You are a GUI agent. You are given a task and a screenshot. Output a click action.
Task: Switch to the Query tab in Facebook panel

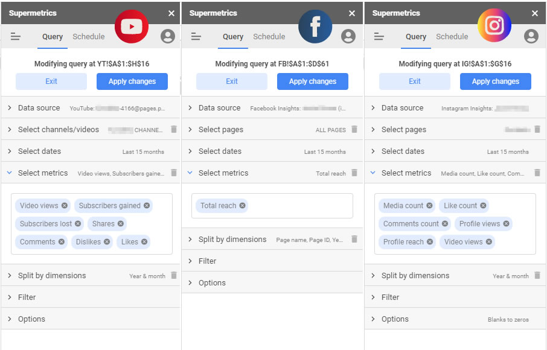233,37
